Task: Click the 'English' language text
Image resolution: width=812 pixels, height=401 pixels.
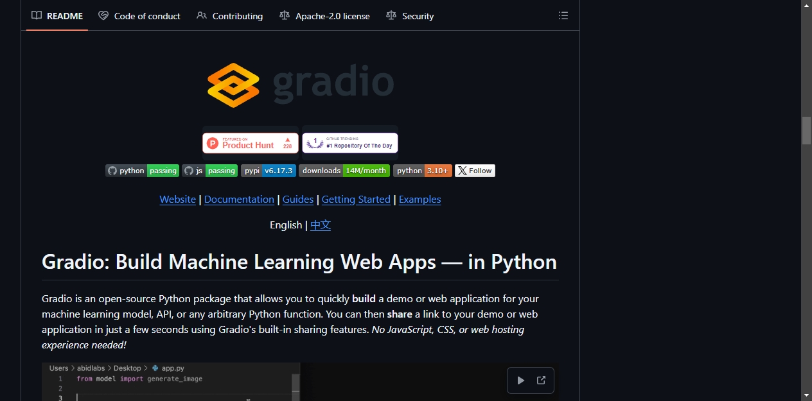Action: tap(286, 225)
